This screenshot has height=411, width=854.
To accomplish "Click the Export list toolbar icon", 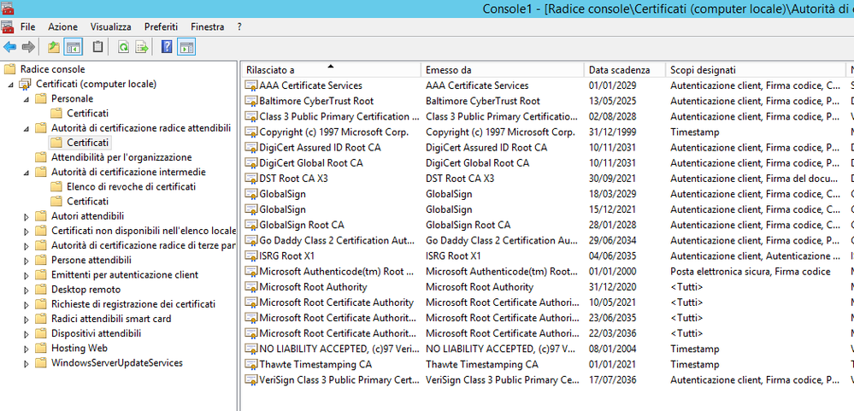I will tap(142, 47).
